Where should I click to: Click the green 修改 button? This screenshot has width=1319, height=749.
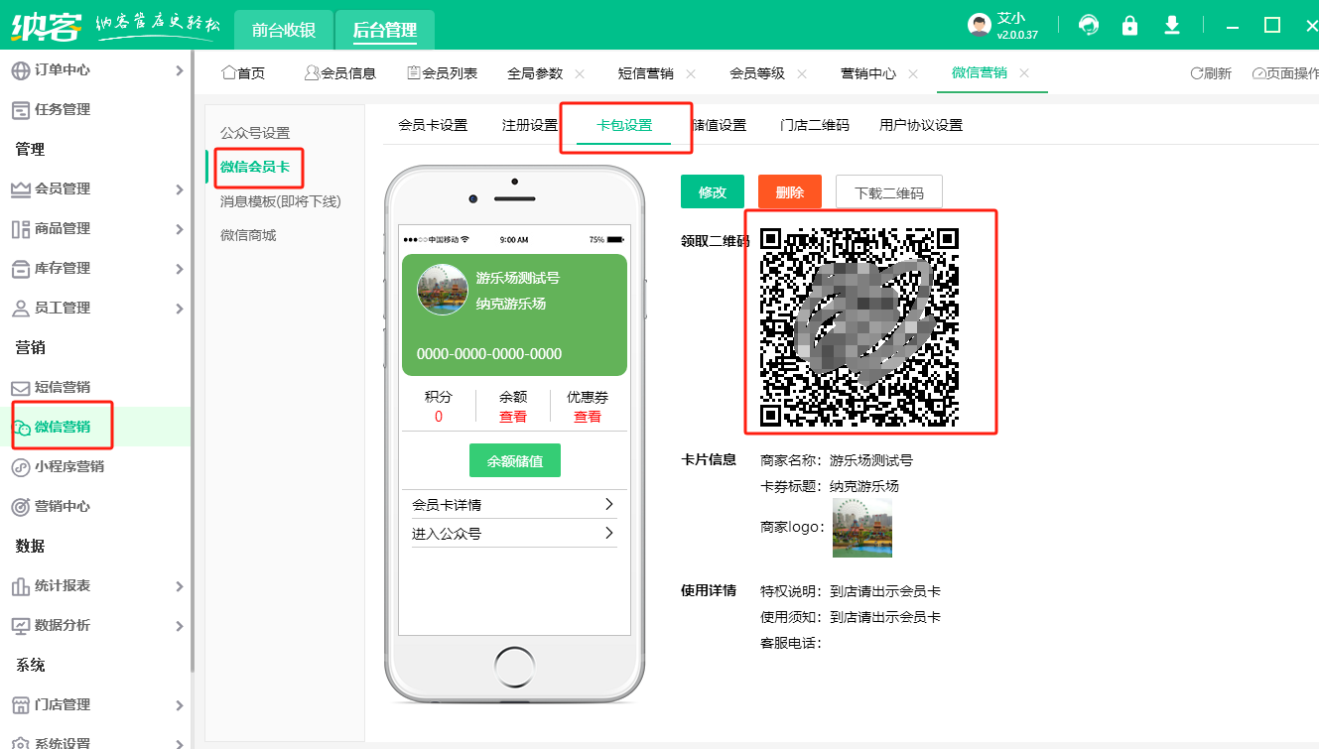(x=712, y=192)
